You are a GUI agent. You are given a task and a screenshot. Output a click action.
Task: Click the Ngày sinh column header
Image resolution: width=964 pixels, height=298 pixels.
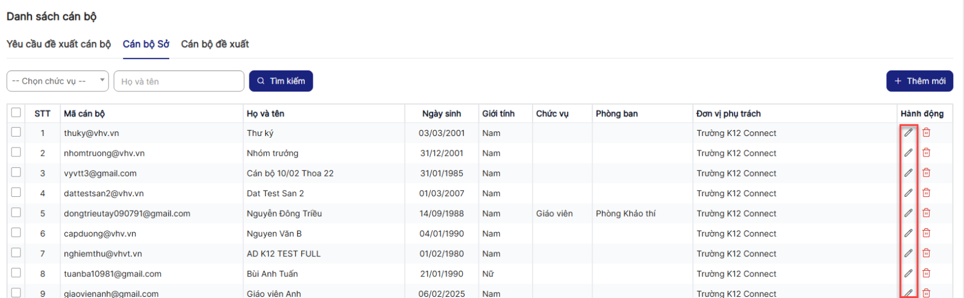click(x=441, y=113)
